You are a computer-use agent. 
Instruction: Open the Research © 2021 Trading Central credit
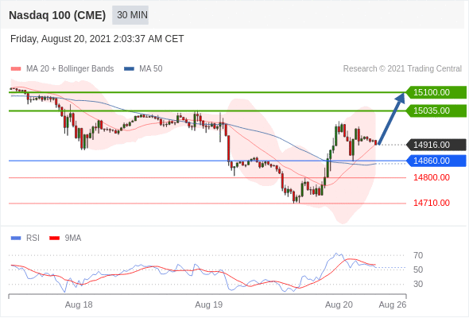pyautogui.click(x=402, y=69)
